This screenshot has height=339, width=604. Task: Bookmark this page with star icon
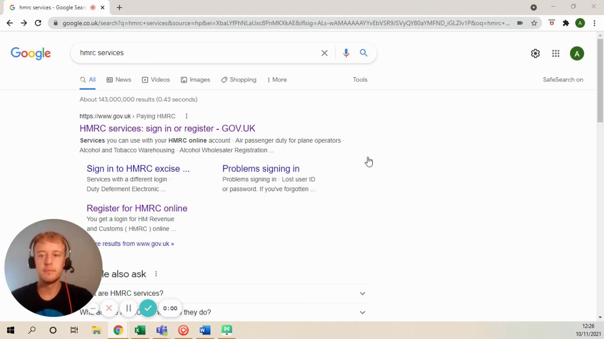pos(534,23)
